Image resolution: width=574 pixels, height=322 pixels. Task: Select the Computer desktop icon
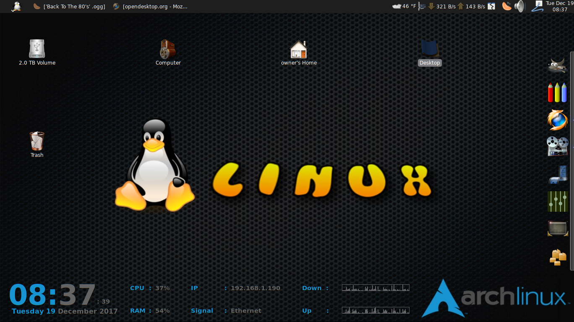click(x=168, y=49)
